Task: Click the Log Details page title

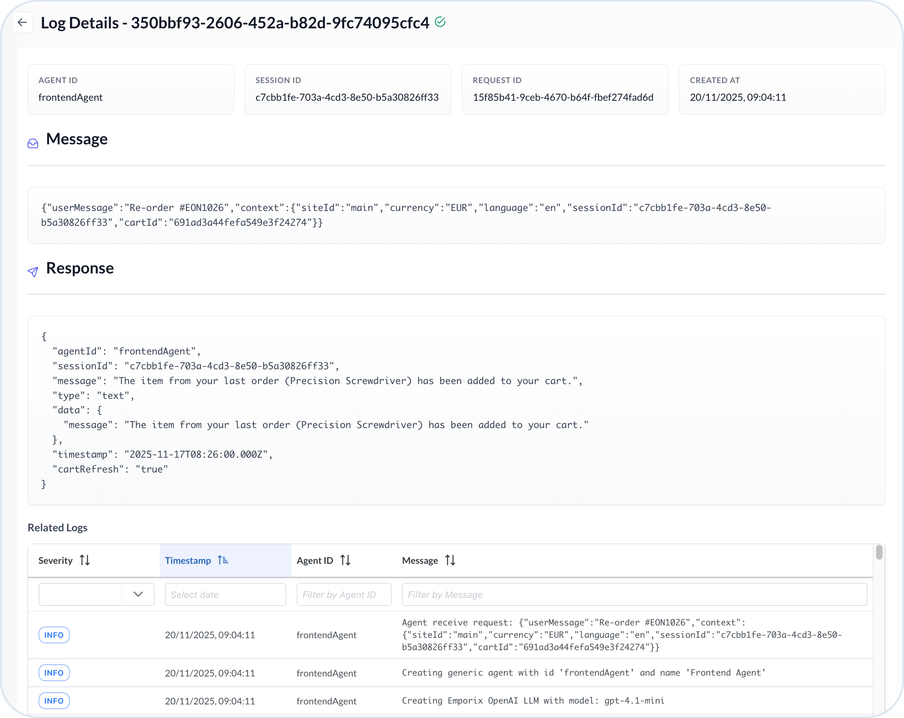Action: 235,23
